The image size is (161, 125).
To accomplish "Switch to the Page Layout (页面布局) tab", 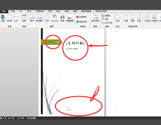I will tap(40, 11).
